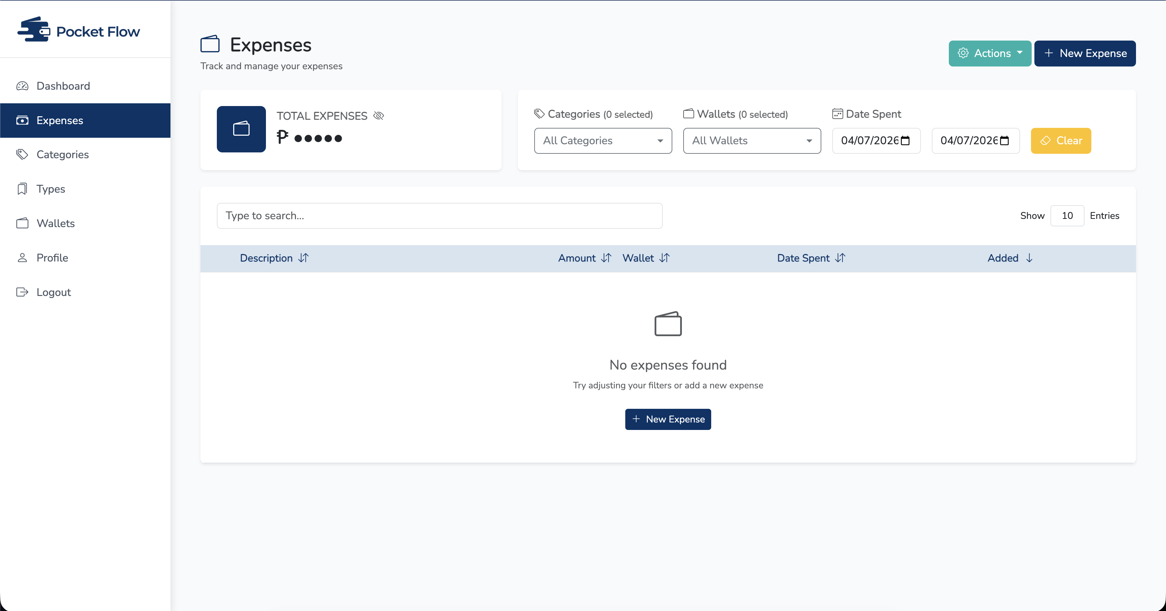Image resolution: width=1166 pixels, height=611 pixels.
Task: Open the All Wallets dropdown
Action: tap(751, 141)
